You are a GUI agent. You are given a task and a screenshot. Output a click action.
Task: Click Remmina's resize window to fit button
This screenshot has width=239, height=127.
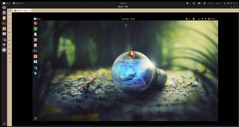(x=10, y=11)
